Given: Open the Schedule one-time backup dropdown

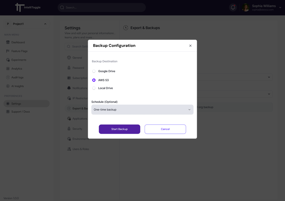Looking at the screenshot, I should 142,110.
